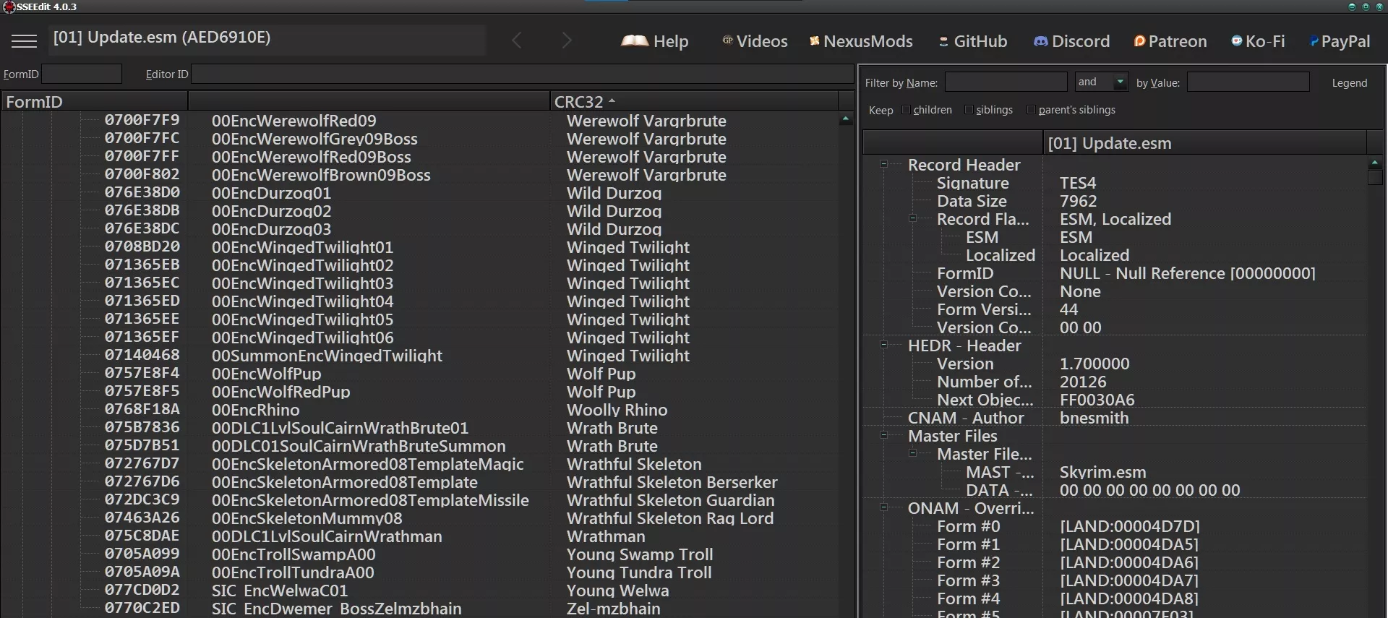The image size is (1388, 618).
Task: Click detail view scrollbar up arrow
Action: tap(1375, 163)
